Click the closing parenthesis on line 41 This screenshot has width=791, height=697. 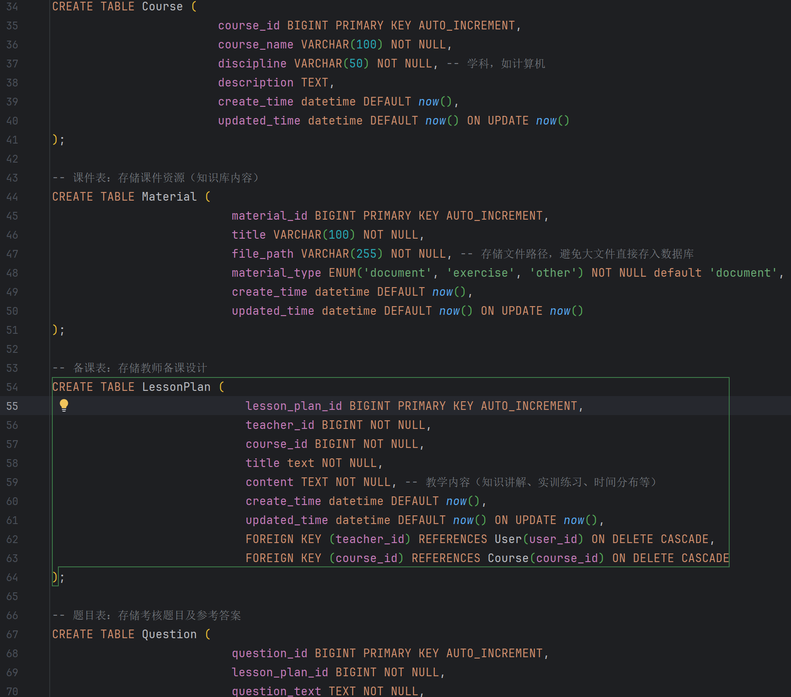tap(55, 140)
